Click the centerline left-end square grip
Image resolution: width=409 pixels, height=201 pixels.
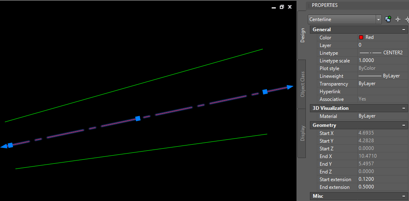pyautogui.click(x=10, y=145)
